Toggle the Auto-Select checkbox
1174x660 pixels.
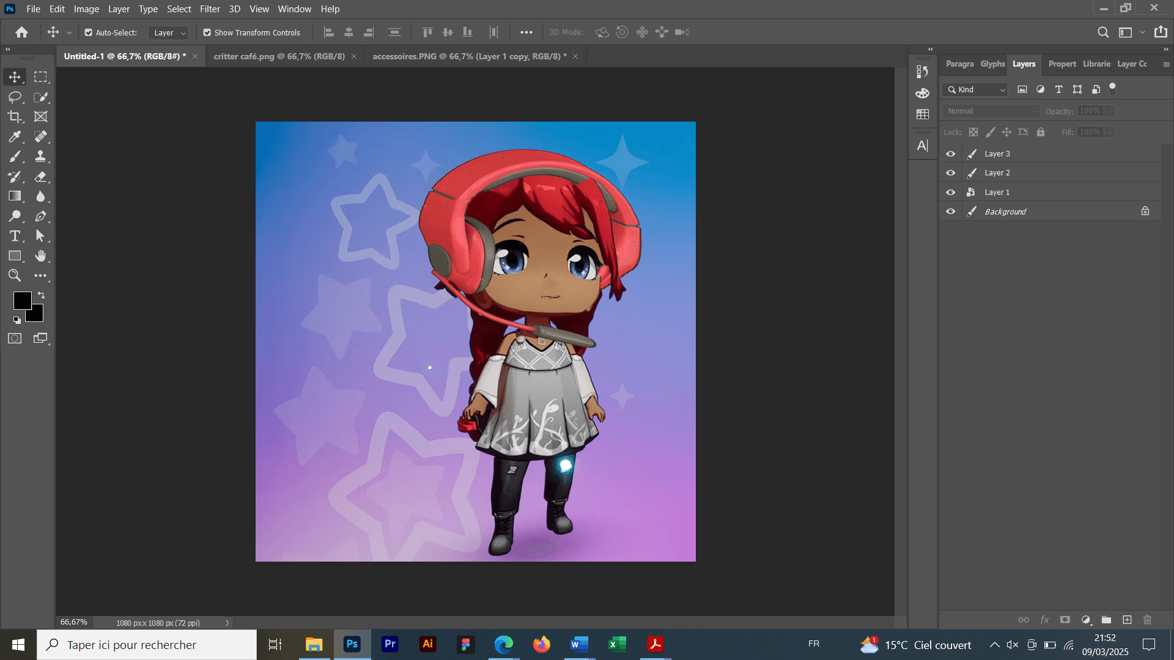coord(89,32)
